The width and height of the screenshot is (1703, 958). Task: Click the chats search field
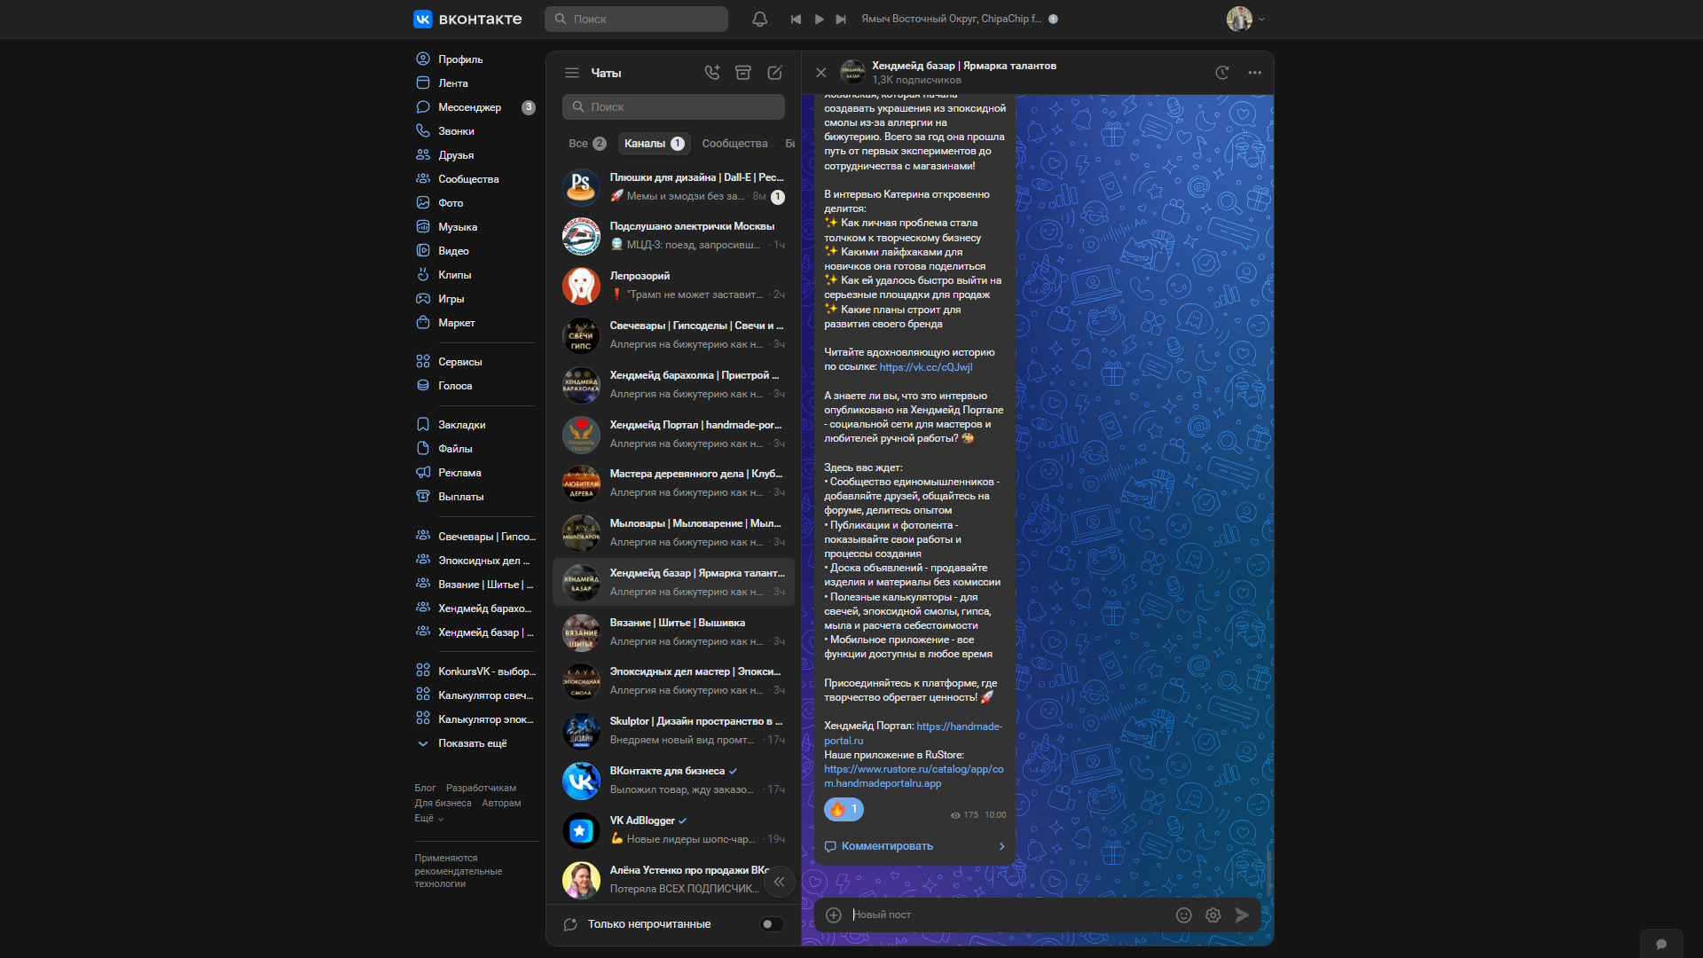click(674, 106)
